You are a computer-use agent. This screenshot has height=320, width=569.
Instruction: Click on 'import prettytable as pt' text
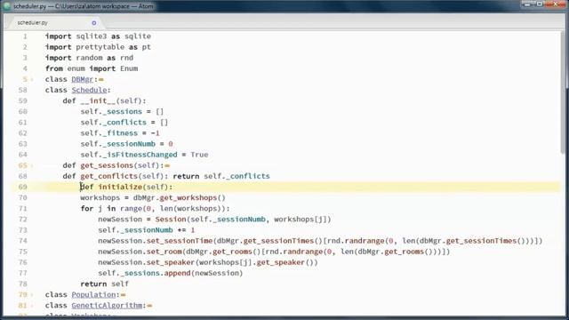[x=98, y=47]
